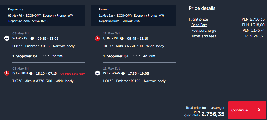Click the arrow chevron on the Continue button
This screenshot has height=120, width=267.
pos(259,110)
